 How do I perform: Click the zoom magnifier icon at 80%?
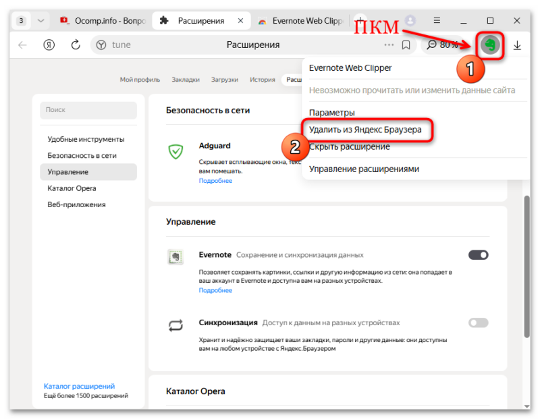pyautogui.click(x=431, y=45)
